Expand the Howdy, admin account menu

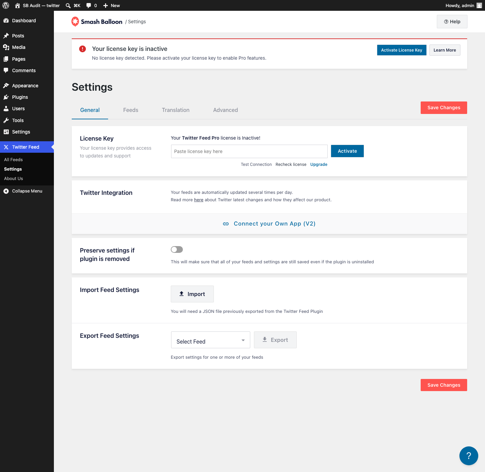point(463,5)
